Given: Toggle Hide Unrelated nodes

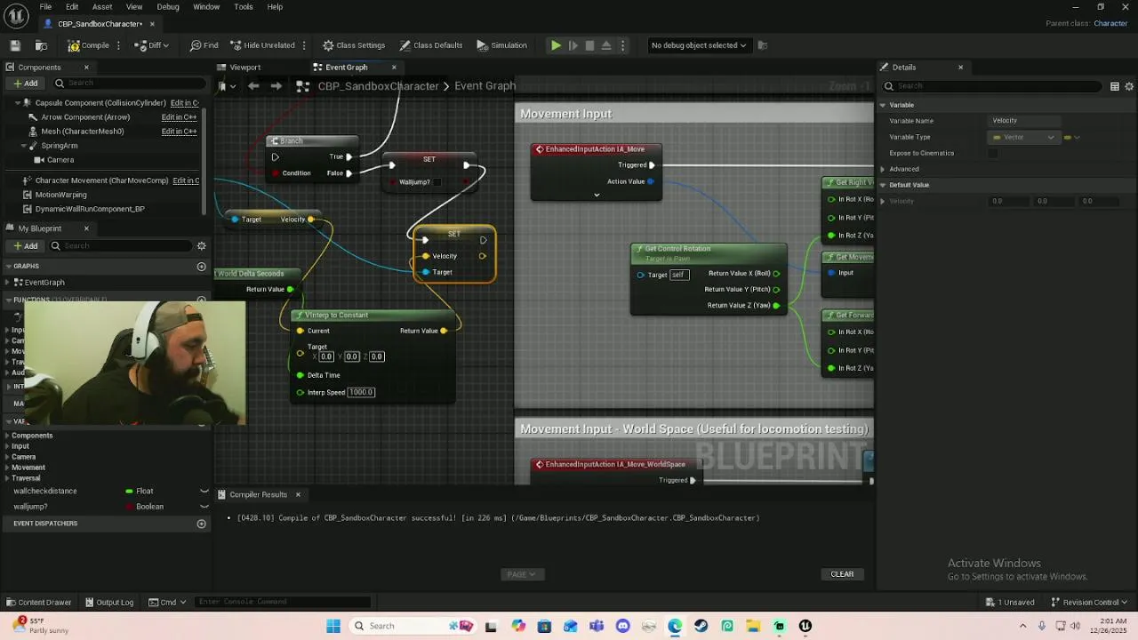Looking at the screenshot, I should tap(262, 45).
